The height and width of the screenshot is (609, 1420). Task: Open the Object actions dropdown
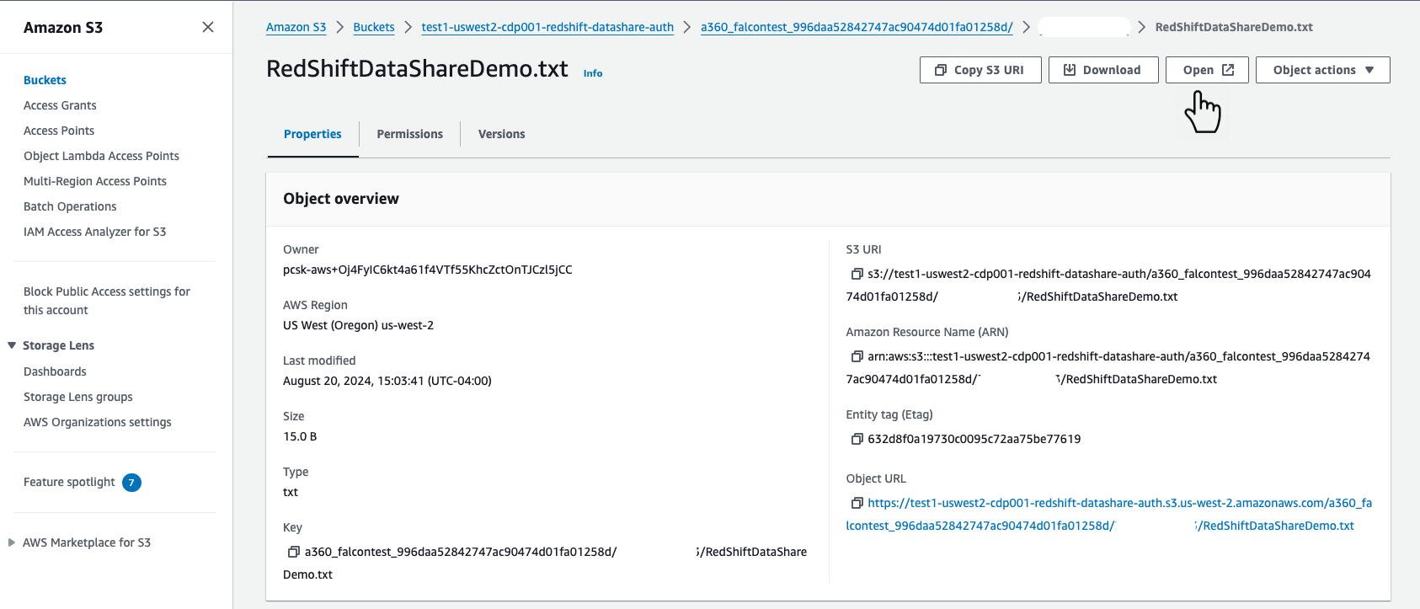tap(1322, 70)
